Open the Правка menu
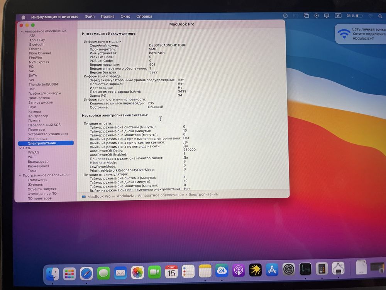386x290 pixels. [x=108, y=17]
